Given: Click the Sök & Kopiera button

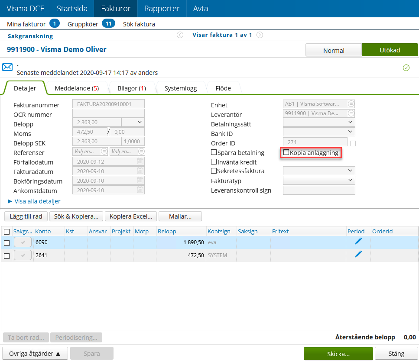Looking at the screenshot, I should [x=76, y=216].
